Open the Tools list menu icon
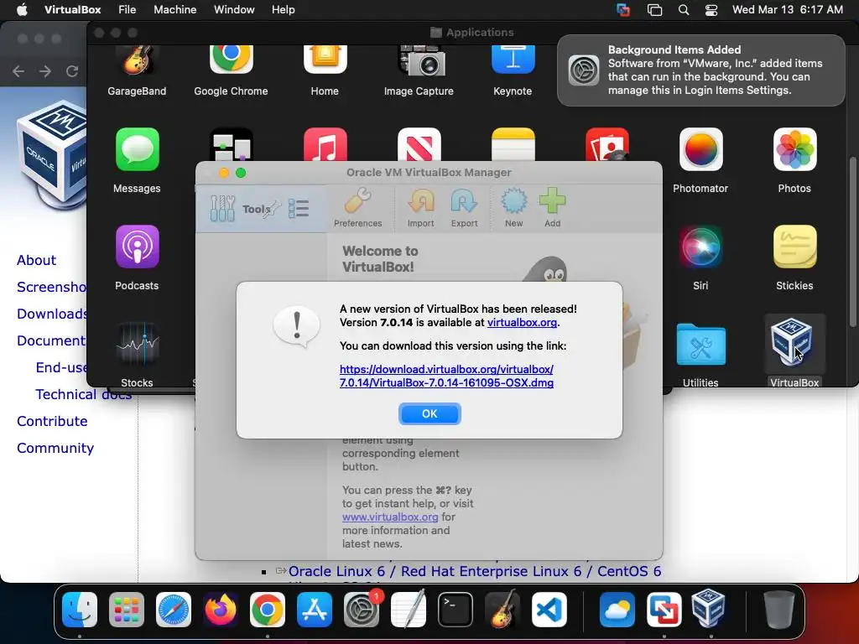Image resolution: width=859 pixels, height=644 pixels. 299,209
